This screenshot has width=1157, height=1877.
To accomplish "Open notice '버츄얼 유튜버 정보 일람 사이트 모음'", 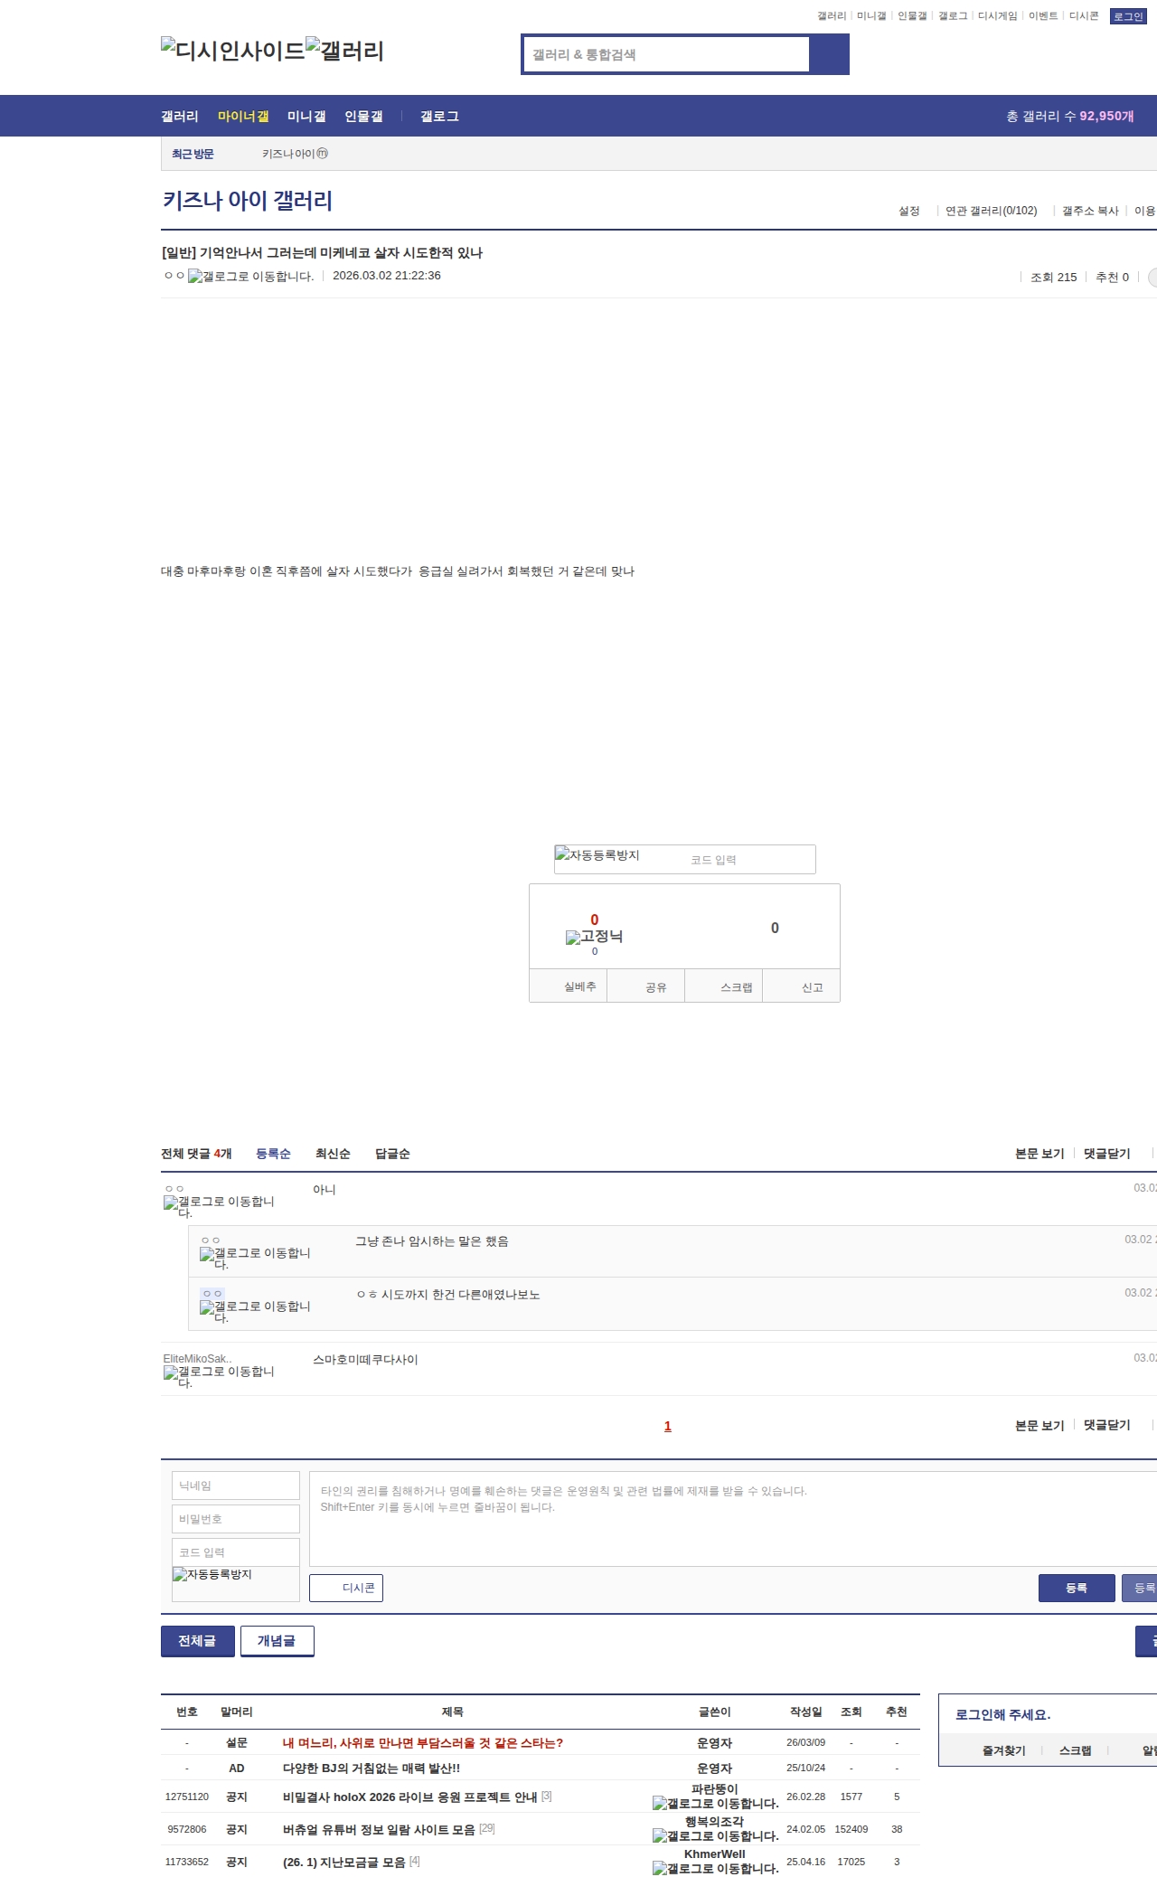I will click(379, 1829).
